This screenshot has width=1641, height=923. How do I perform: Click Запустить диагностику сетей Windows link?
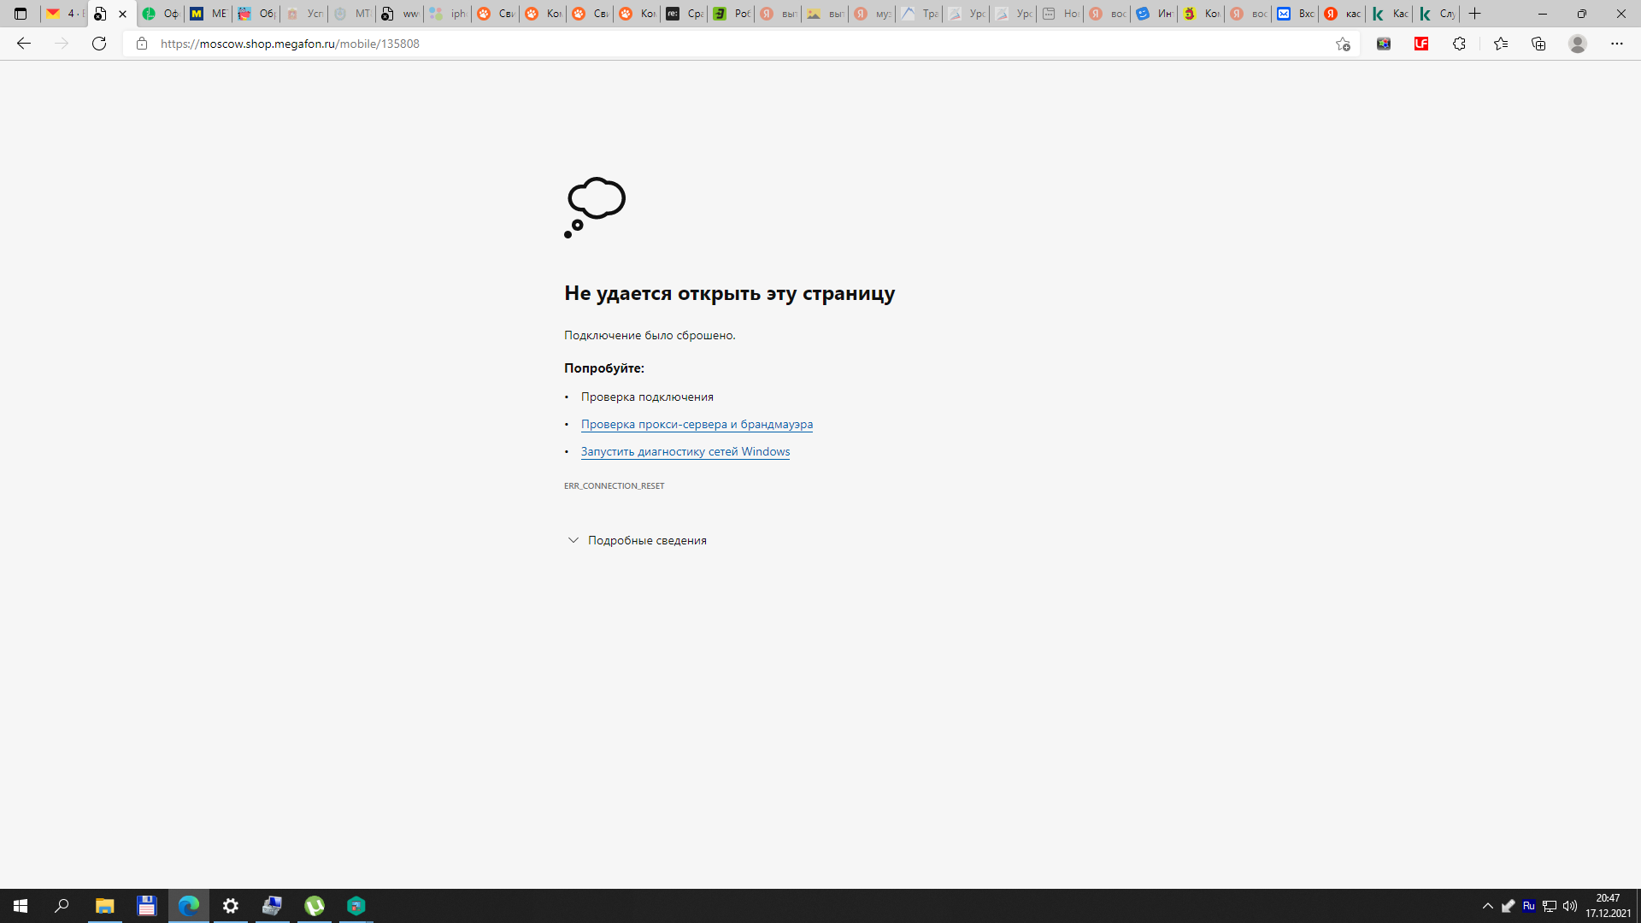[685, 451]
